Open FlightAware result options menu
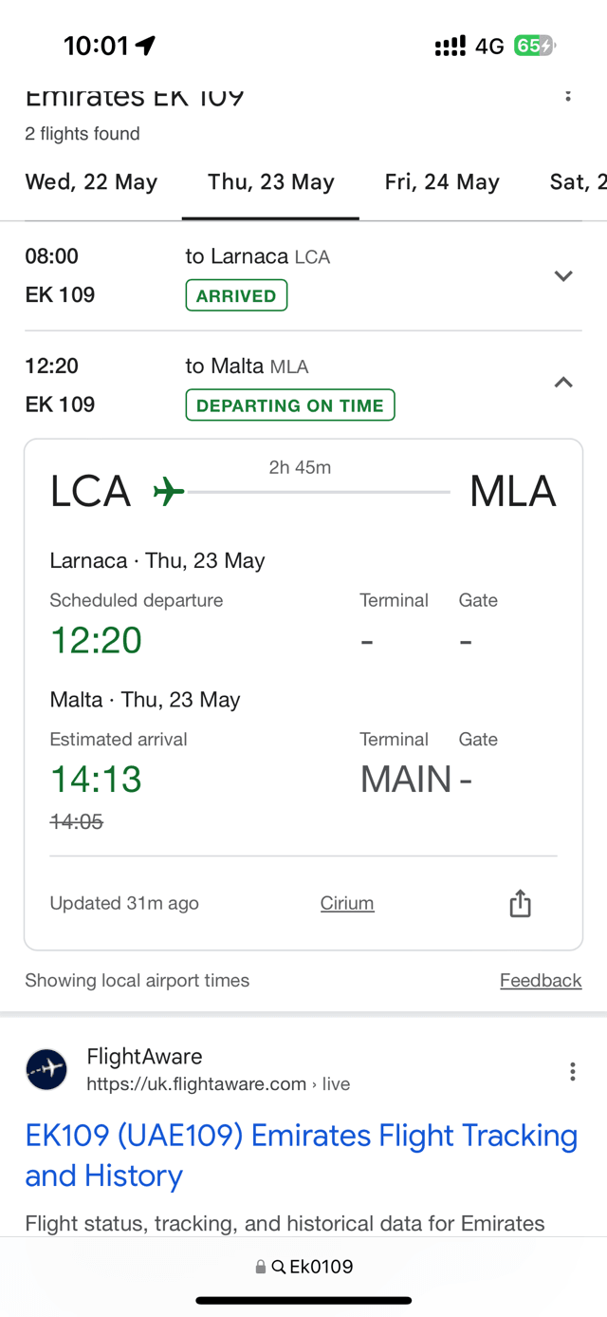Image resolution: width=607 pixels, height=1317 pixels. 572,1072
